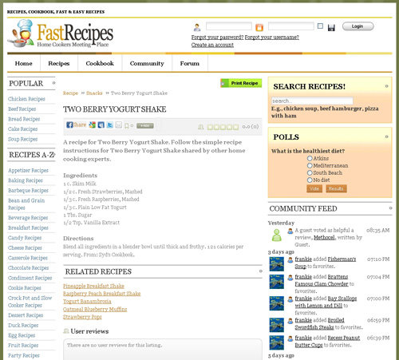Click the Print Recipe button
Image resolution: width=399 pixels, height=360 pixels.
pos(241,83)
